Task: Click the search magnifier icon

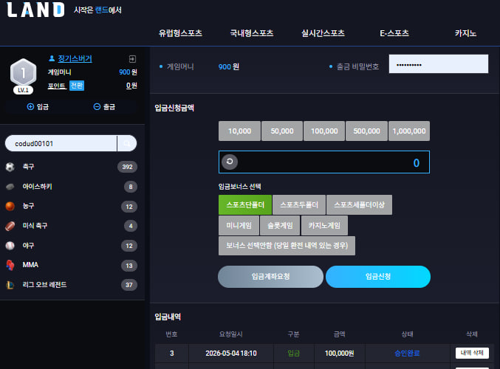Action: (x=127, y=144)
